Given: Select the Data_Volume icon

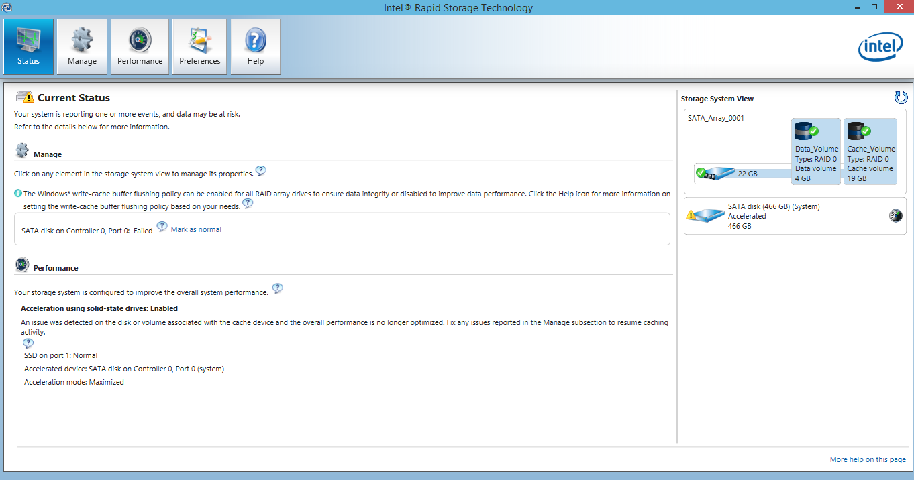Looking at the screenshot, I should 805,132.
